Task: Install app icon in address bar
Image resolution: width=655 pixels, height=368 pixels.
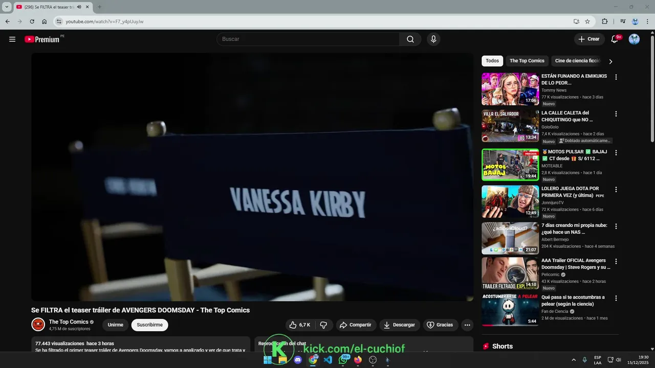Action: (576, 21)
